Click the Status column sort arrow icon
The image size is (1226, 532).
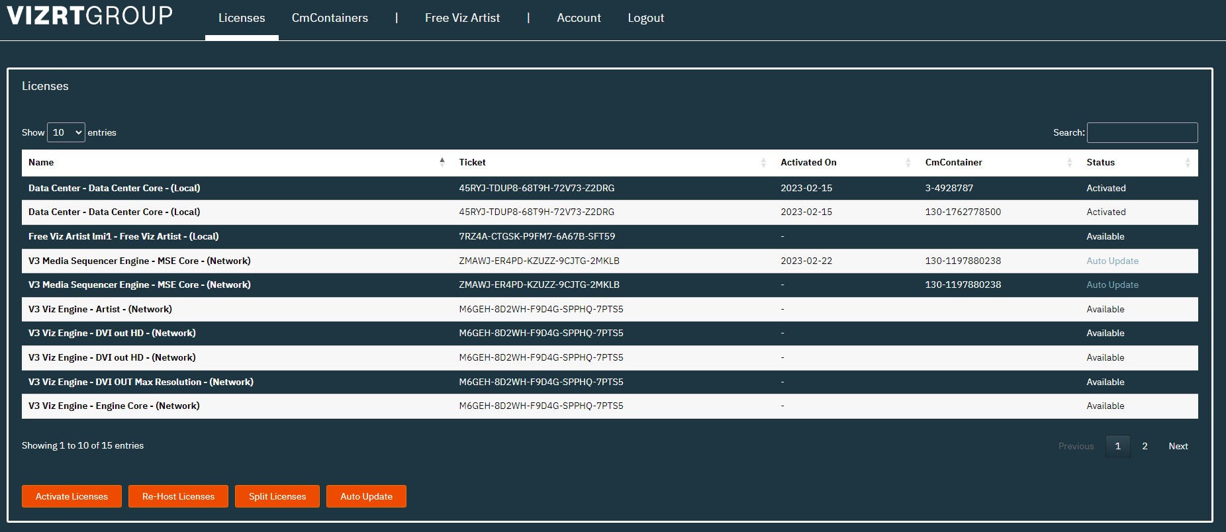coord(1188,162)
